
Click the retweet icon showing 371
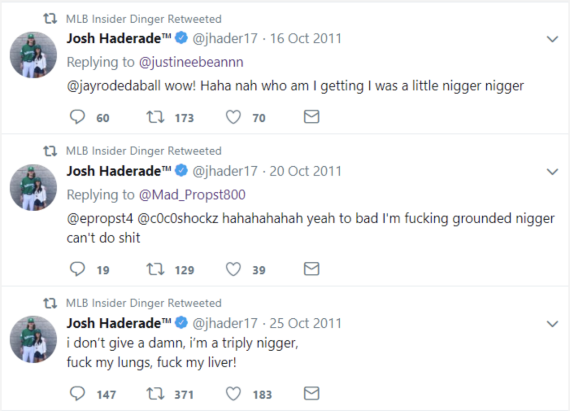click(x=155, y=393)
